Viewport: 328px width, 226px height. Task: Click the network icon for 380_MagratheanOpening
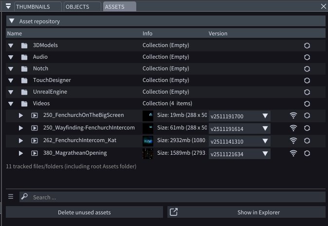coord(293,153)
